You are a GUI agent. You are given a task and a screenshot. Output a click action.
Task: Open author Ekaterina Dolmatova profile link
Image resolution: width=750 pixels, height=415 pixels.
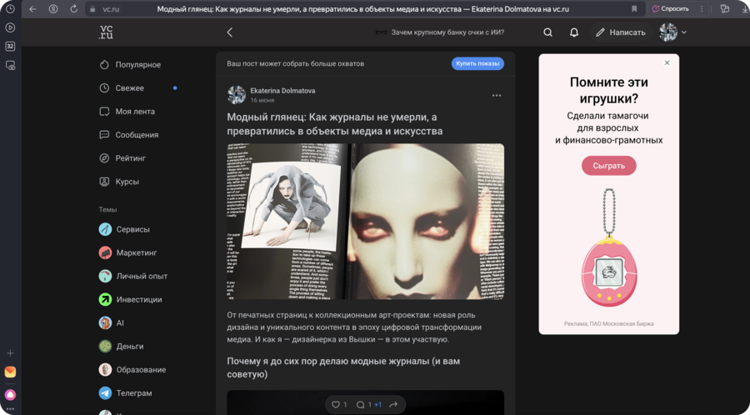click(x=282, y=90)
